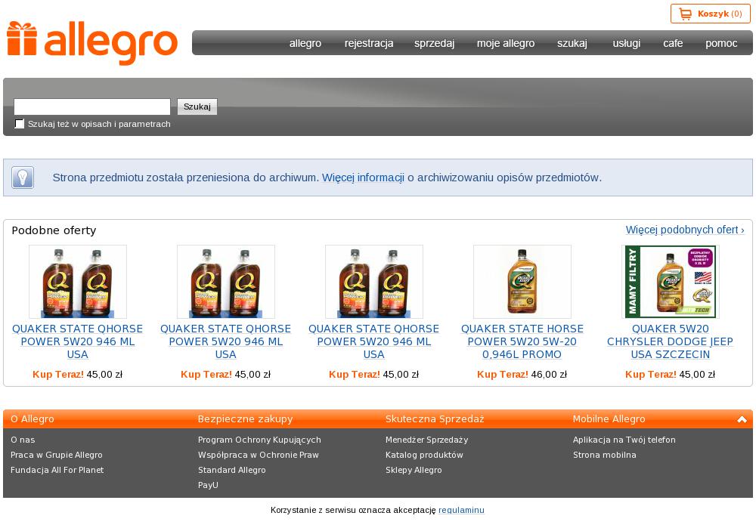Switch to 'Strona mobilna' via footer link
This screenshot has width=756, height=525.
click(x=605, y=455)
